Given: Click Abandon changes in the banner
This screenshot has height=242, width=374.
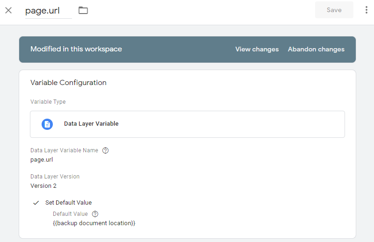Looking at the screenshot, I should point(316,49).
